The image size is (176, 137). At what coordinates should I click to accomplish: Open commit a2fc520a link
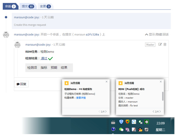coord(92,34)
